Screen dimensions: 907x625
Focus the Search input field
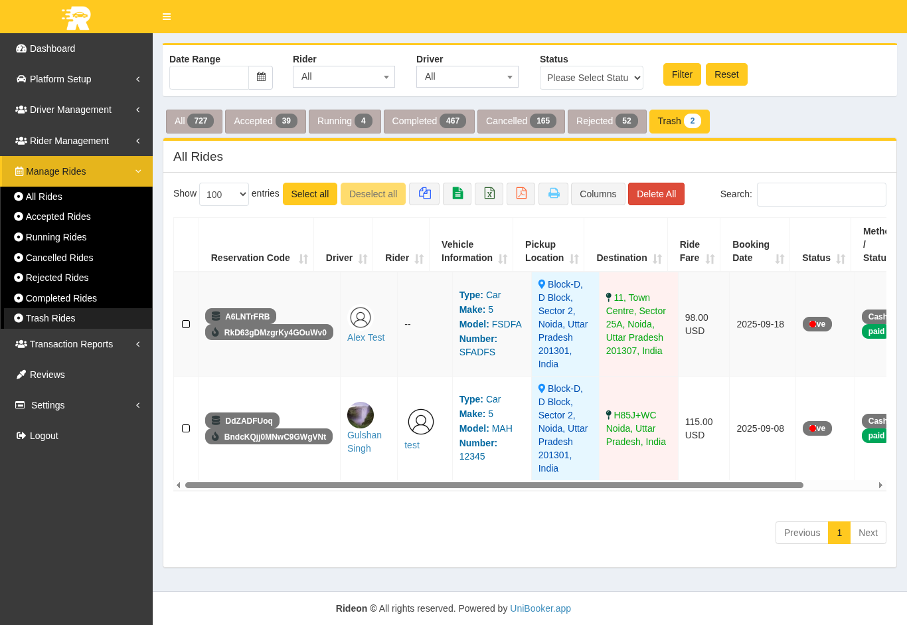[821, 195]
